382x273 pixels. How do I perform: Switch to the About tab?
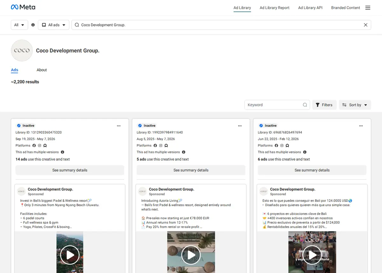pos(42,70)
